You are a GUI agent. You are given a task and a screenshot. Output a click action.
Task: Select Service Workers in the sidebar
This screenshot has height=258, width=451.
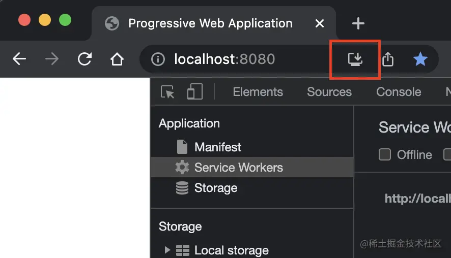(238, 167)
